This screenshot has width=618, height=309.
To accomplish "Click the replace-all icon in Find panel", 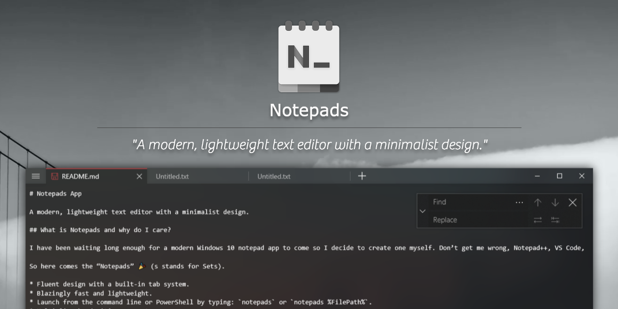I will click(555, 220).
